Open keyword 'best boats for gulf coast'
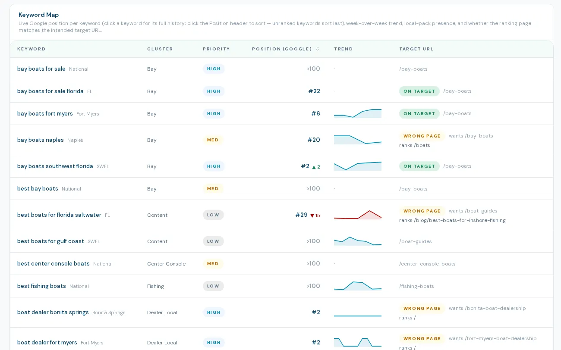Screen dimensions: 561x350 click(x=50, y=241)
